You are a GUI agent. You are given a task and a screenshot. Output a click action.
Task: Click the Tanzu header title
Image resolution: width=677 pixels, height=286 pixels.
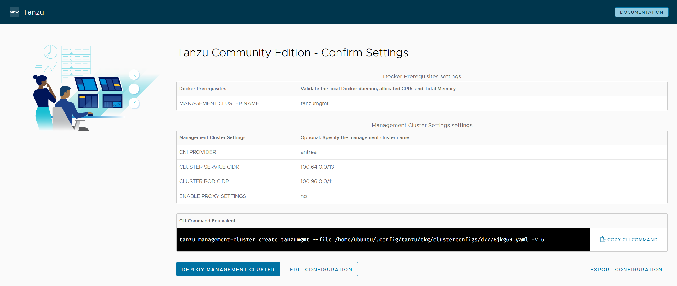(x=34, y=12)
